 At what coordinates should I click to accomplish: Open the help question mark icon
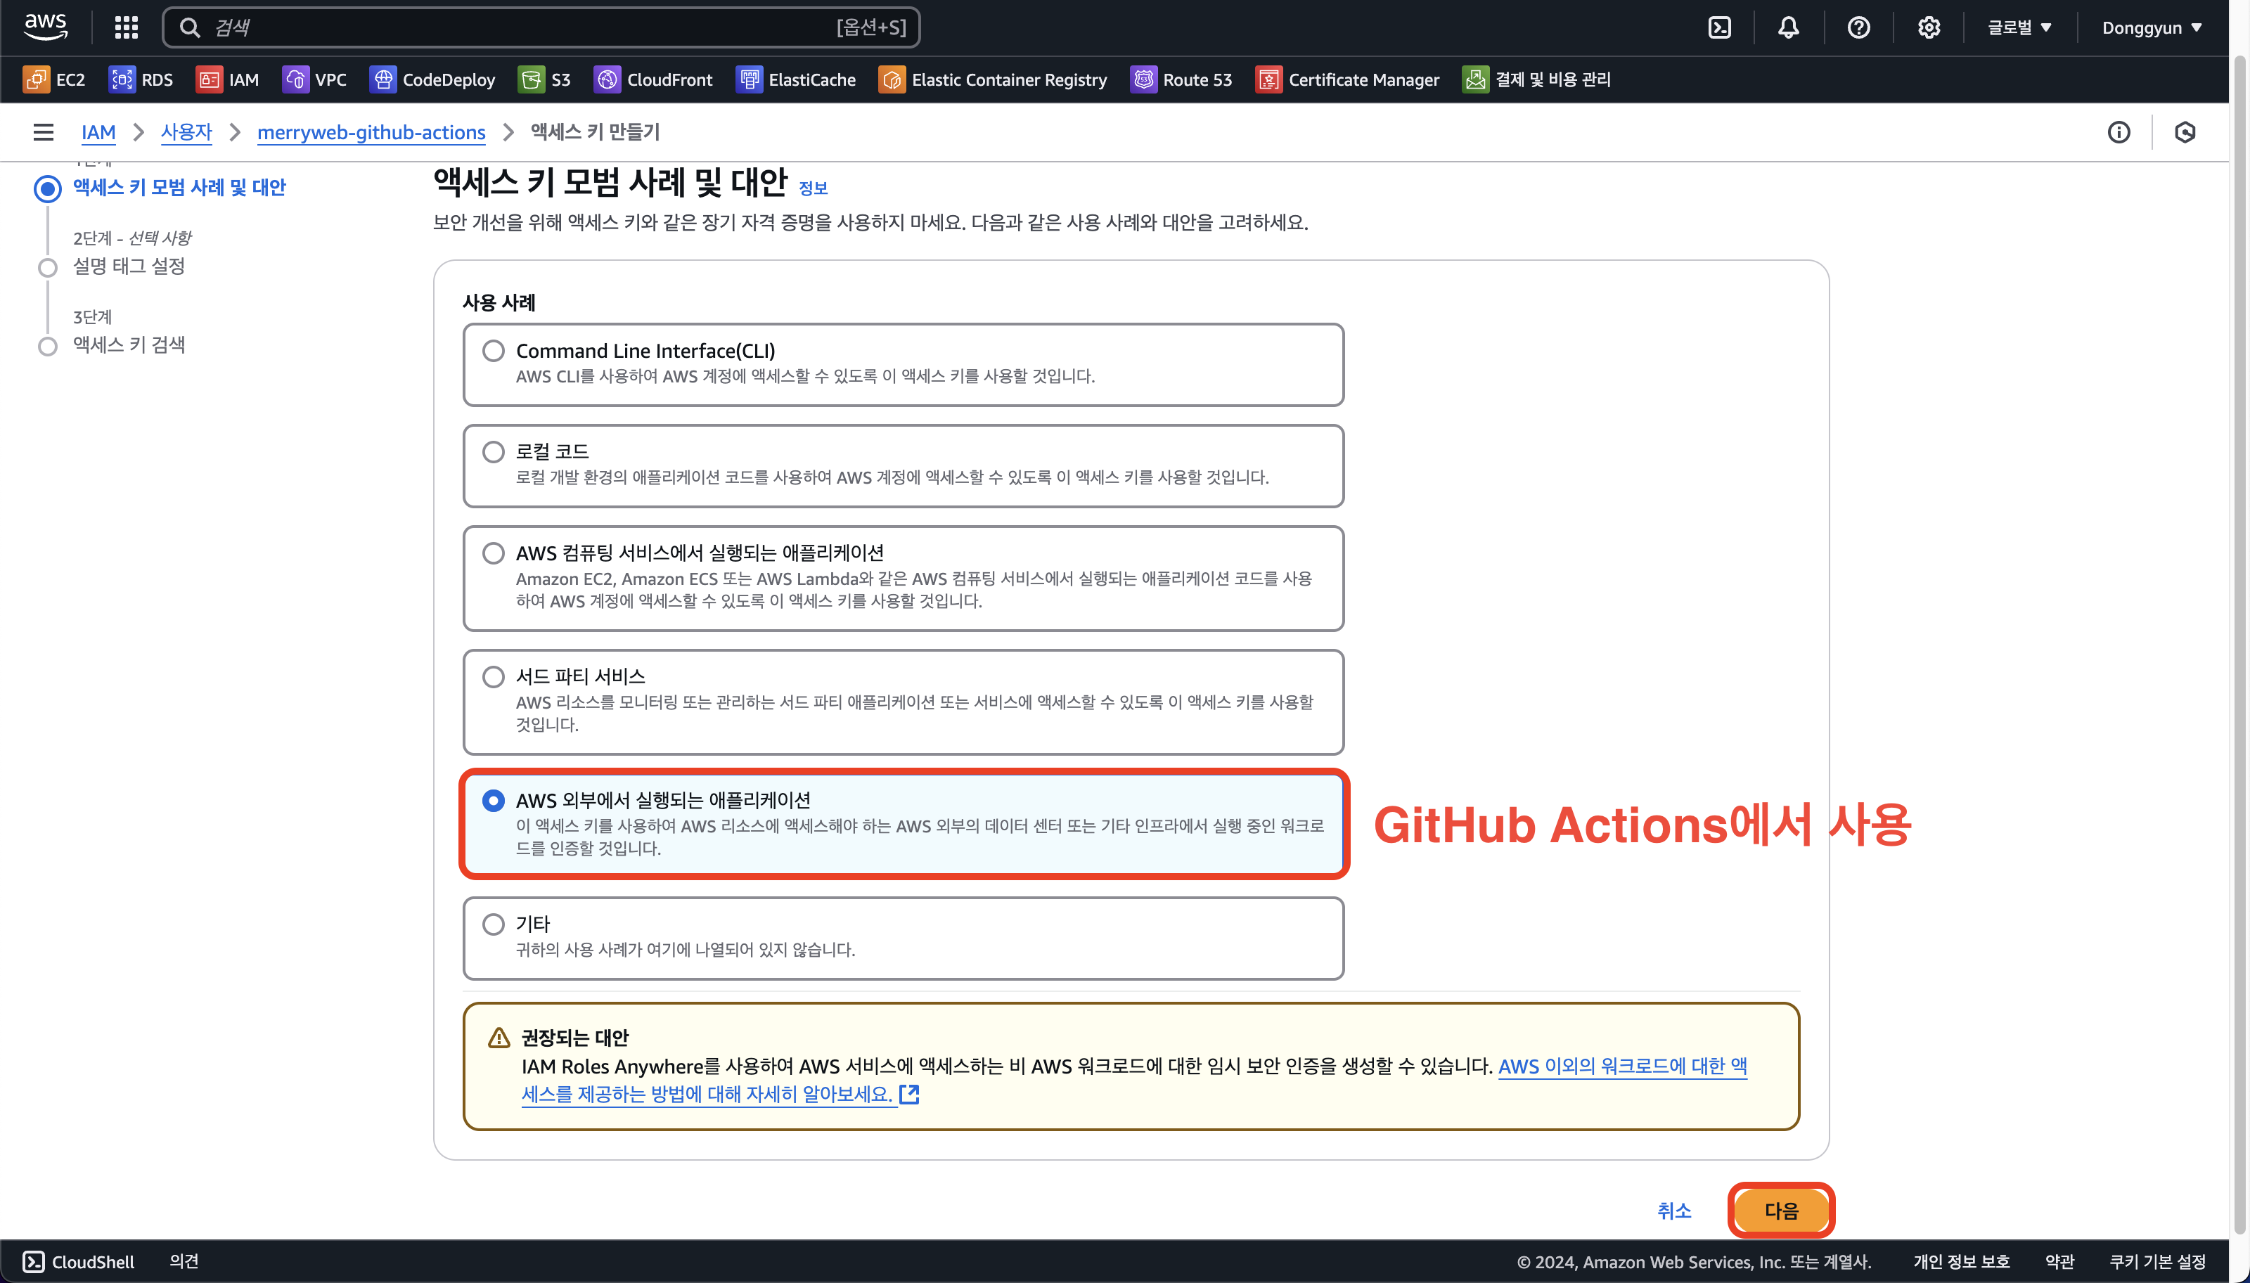click(x=1858, y=27)
